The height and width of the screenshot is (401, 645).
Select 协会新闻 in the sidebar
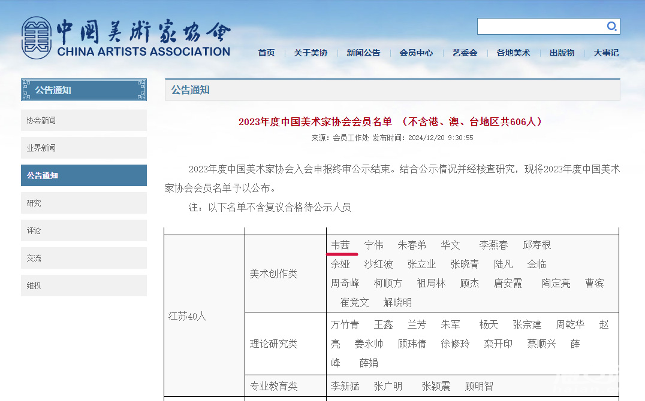tap(84, 120)
